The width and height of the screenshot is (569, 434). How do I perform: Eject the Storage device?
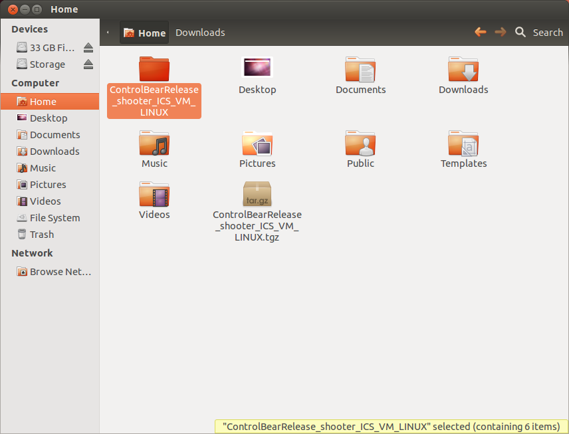[88, 64]
